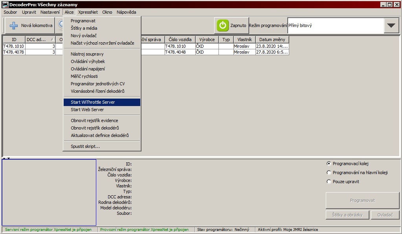Select Programování na hlavní koleji radio button
402x234 pixels.
click(329, 173)
